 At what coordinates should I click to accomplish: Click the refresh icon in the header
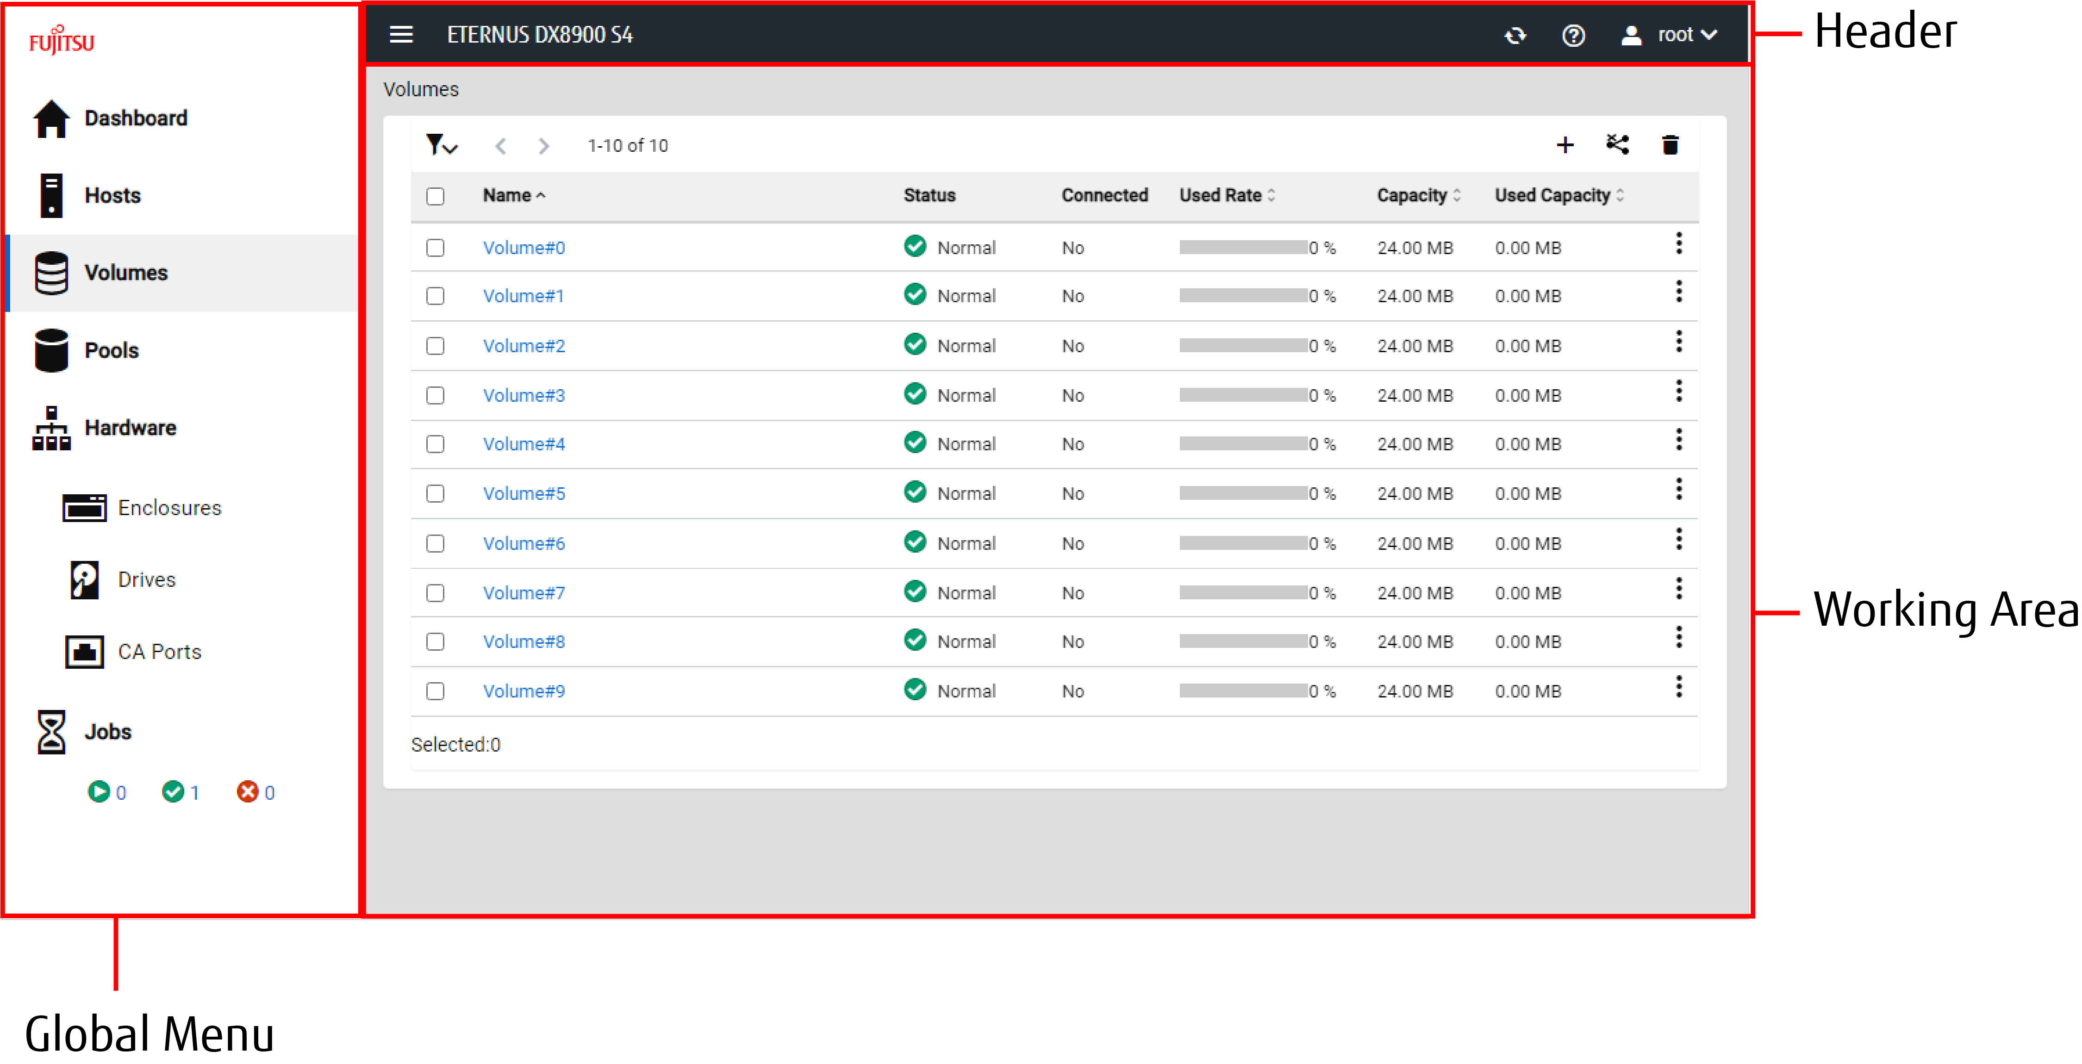pos(1515,36)
